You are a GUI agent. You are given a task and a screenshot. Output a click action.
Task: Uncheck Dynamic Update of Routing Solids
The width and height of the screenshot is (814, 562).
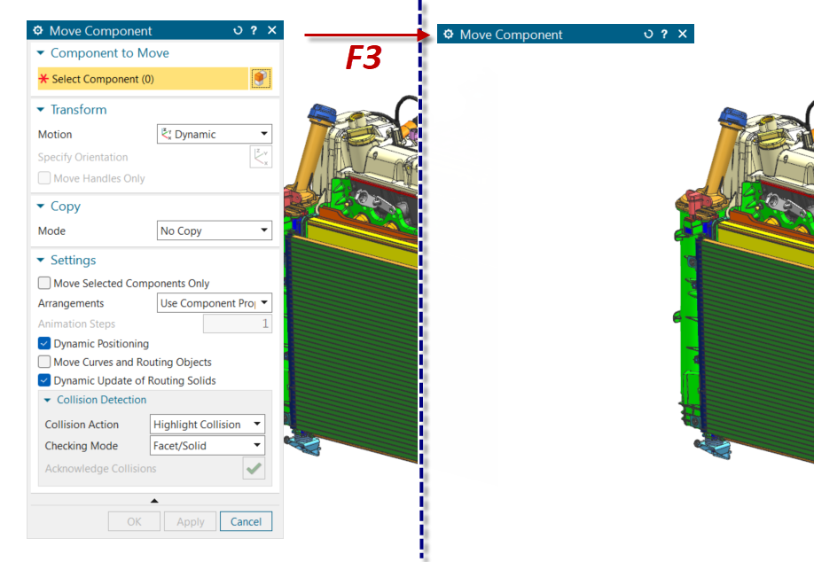(x=44, y=380)
